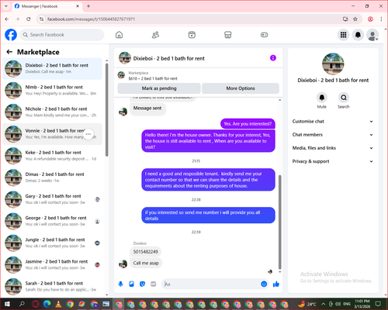Navigate back in browser

(x=7, y=19)
